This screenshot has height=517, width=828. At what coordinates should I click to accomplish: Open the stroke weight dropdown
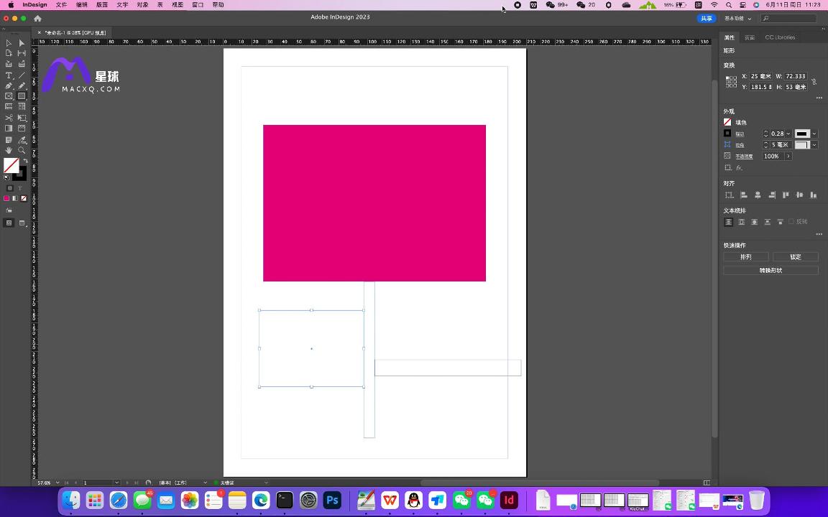click(x=788, y=134)
